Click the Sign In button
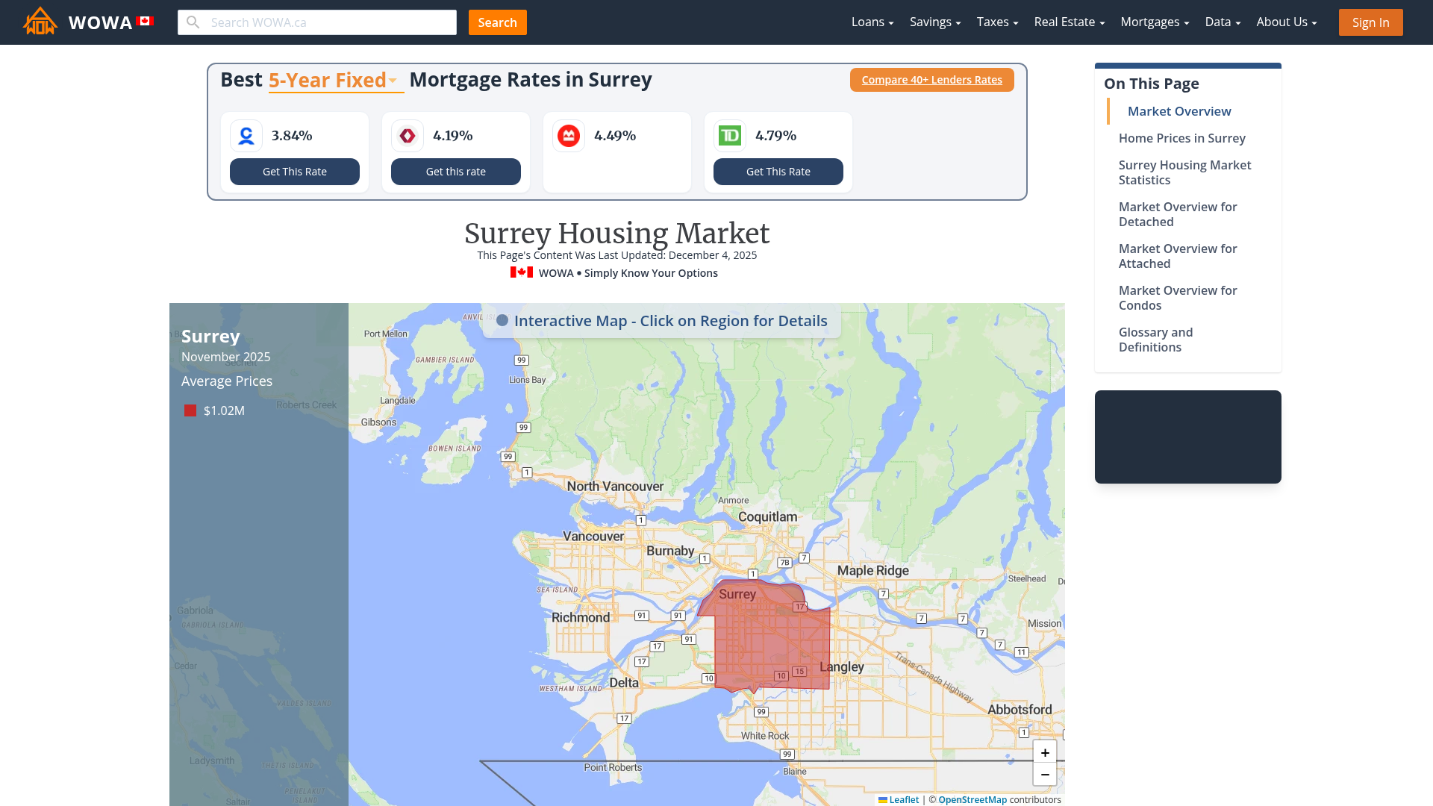 click(1370, 22)
